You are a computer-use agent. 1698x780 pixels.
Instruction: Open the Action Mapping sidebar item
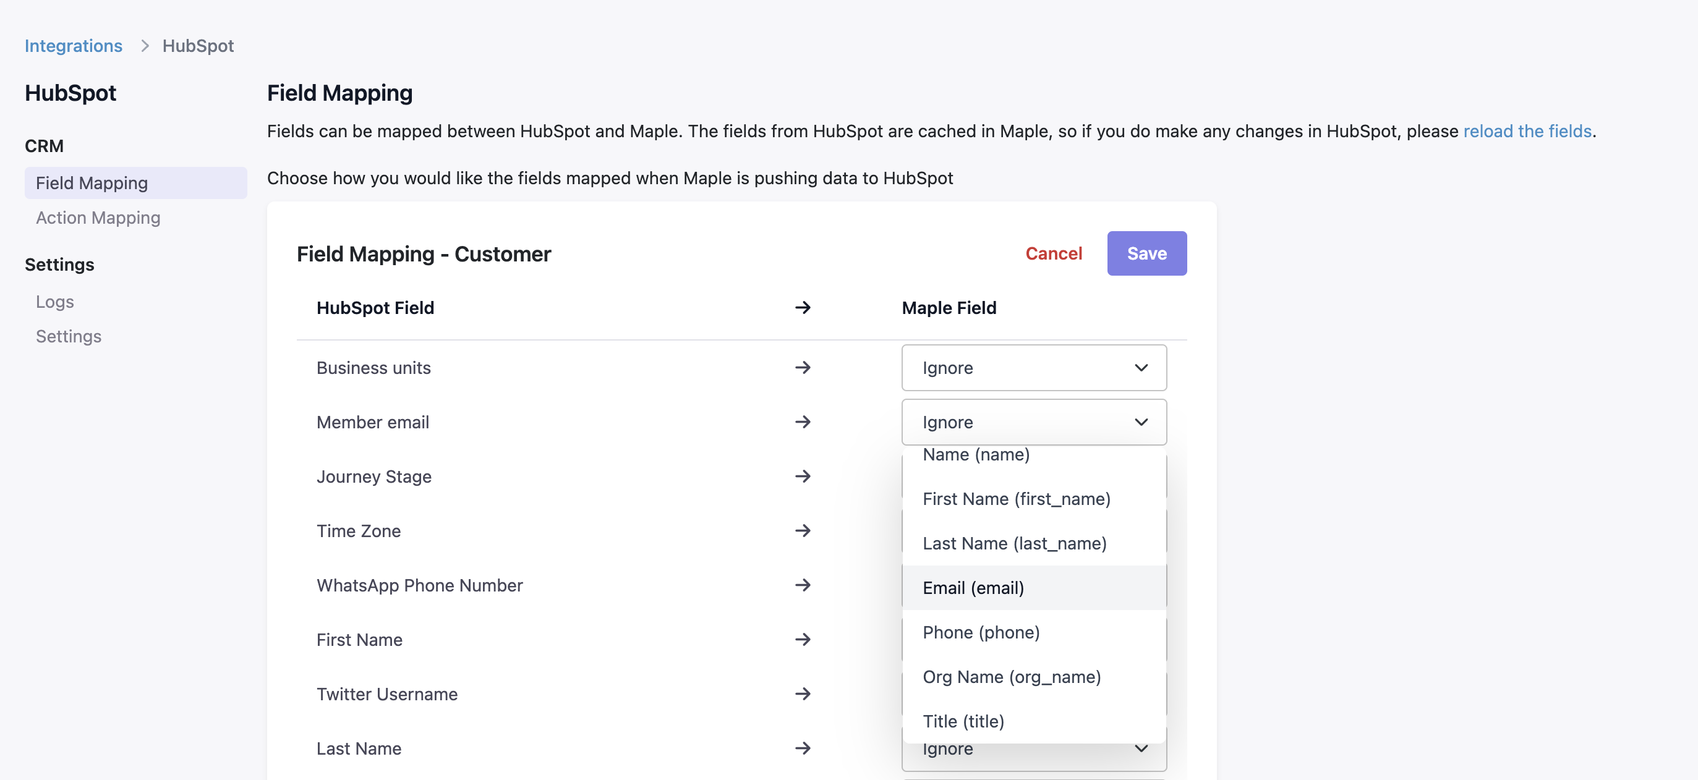tap(98, 218)
